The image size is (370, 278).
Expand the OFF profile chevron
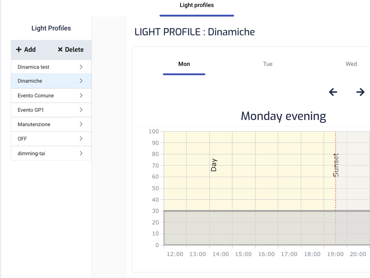tap(81, 139)
